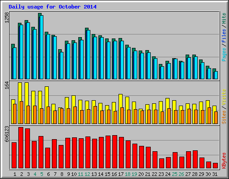Screen dimensions: 229x179
Task: Click the Visits legend label
Action: pyautogui.click(x=224, y=97)
